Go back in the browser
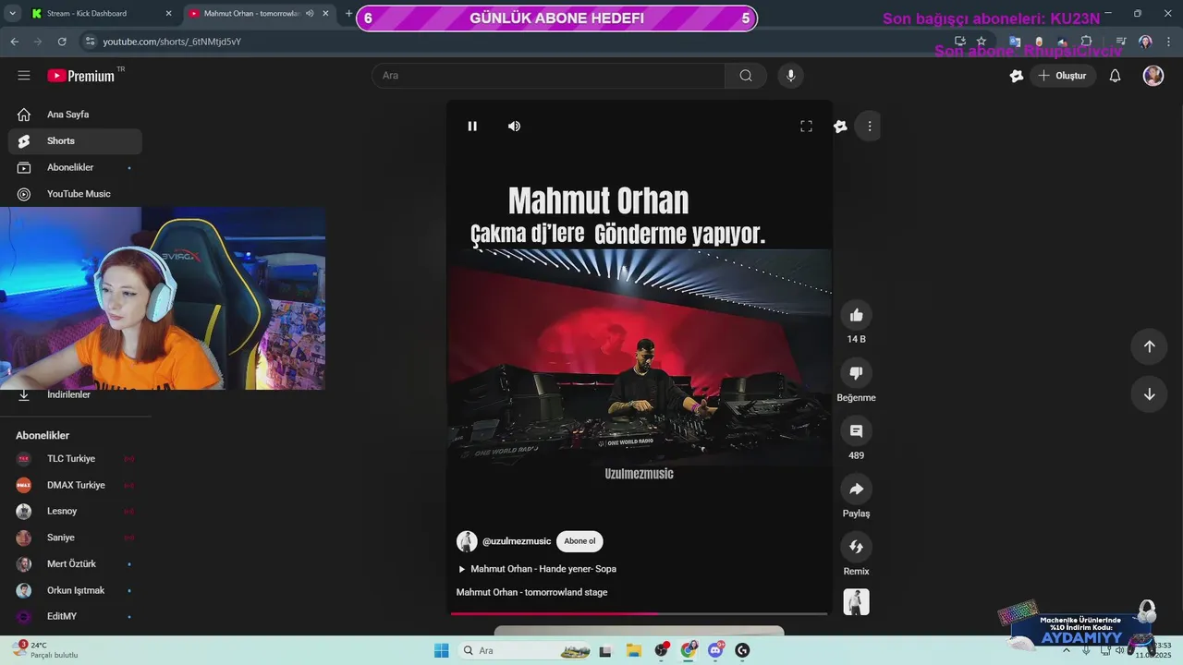 coord(15,42)
